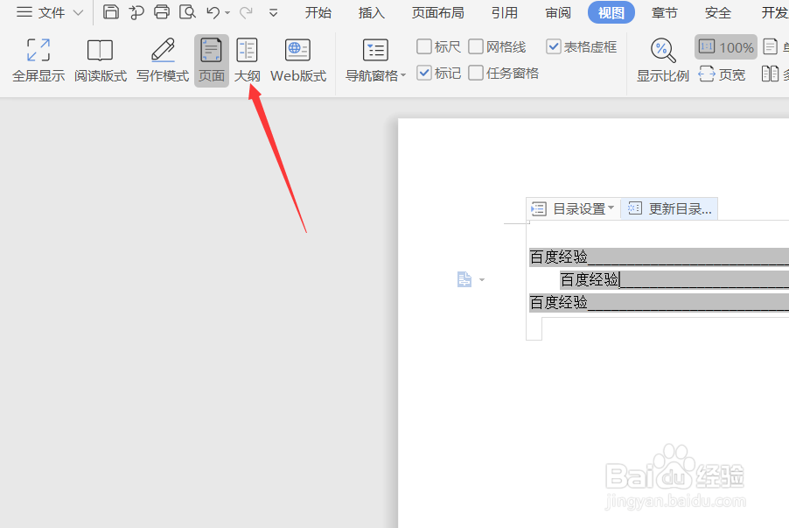The image size is (789, 528).
Task: Click the paragraph layout floating icon
Action: 464,279
